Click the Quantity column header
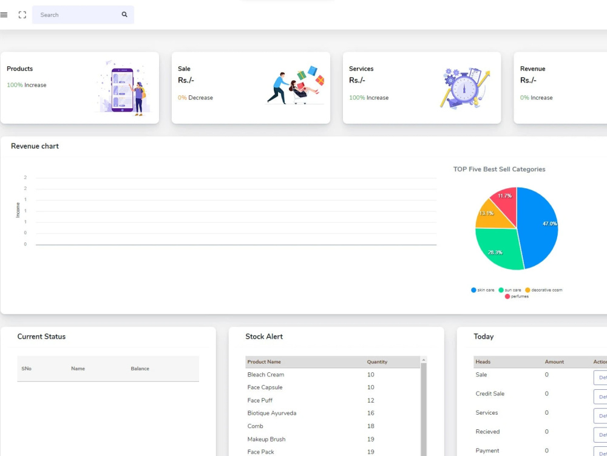This screenshot has width=607, height=456. click(377, 361)
